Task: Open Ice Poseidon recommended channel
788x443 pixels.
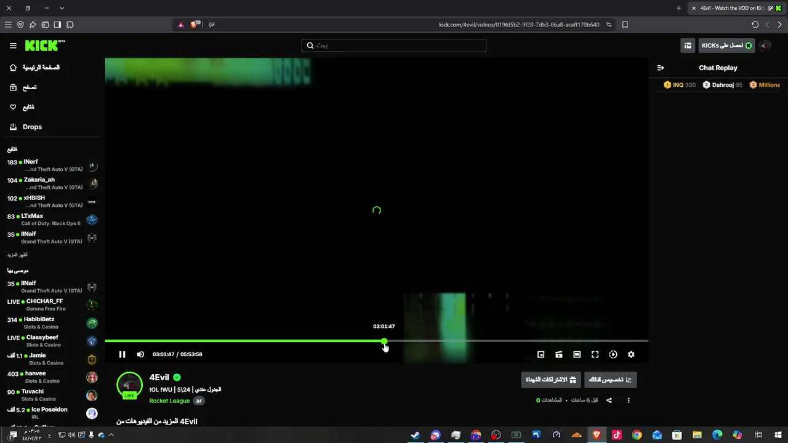Action: (x=52, y=413)
